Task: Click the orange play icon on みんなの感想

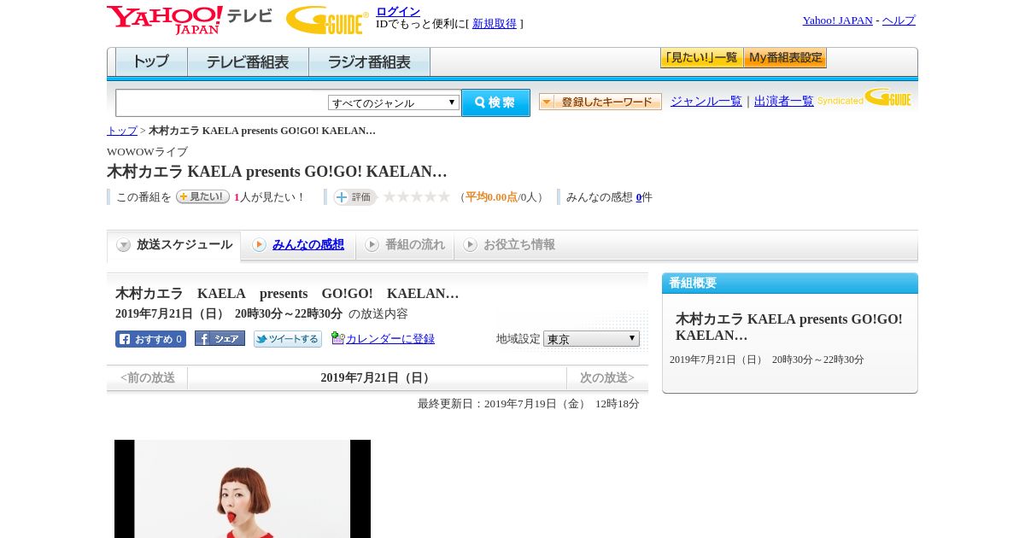Action: point(259,245)
